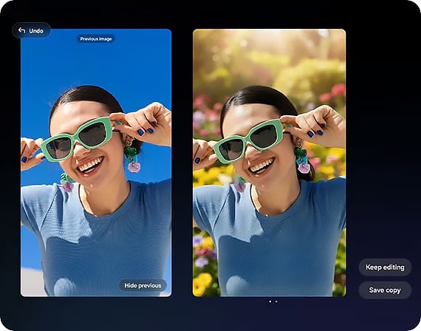The height and width of the screenshot is (331, 421).
Task: Choose Keep editing
Action: pyautogui.click(x=385, y=267)
